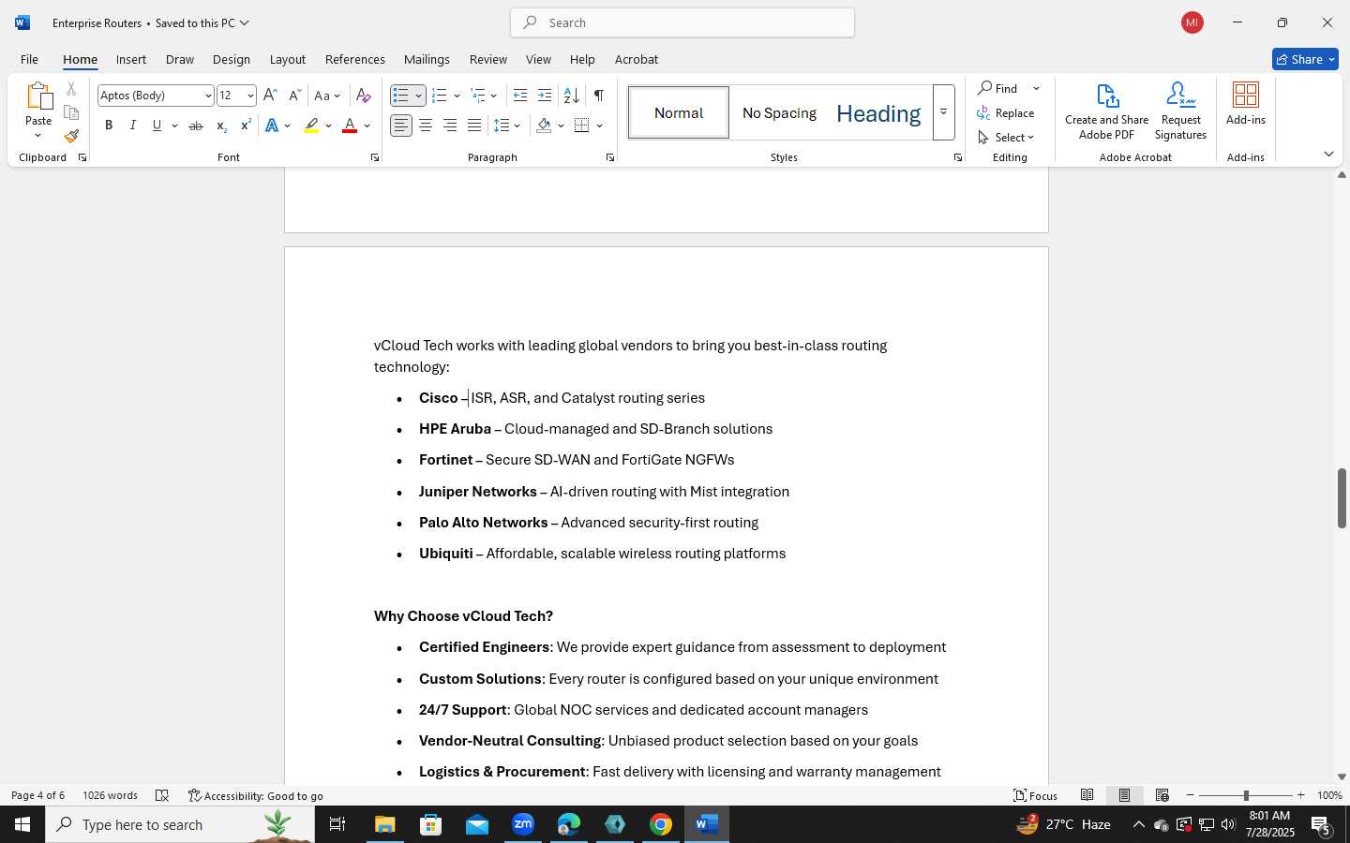Viewport: 1350px width, 843px height.
Task: Switch to Web Layout view in status bar
Action: click(1162, 795)
